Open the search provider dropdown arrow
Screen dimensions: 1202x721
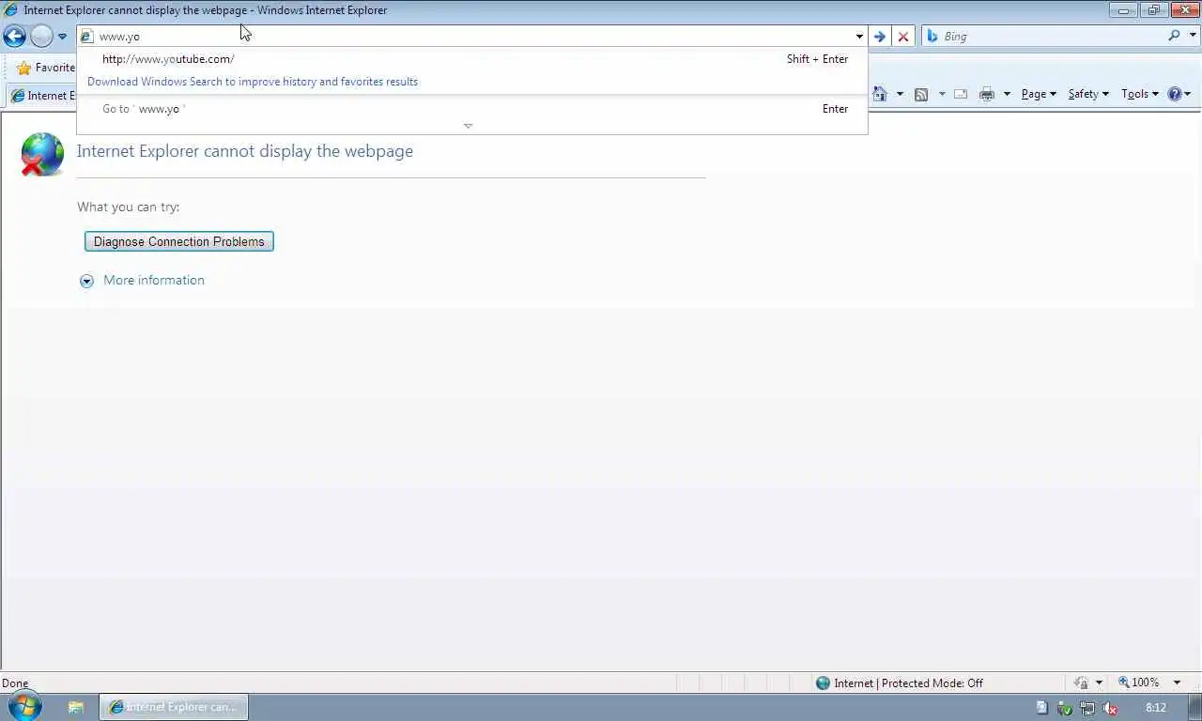[x=1194, y=36]
